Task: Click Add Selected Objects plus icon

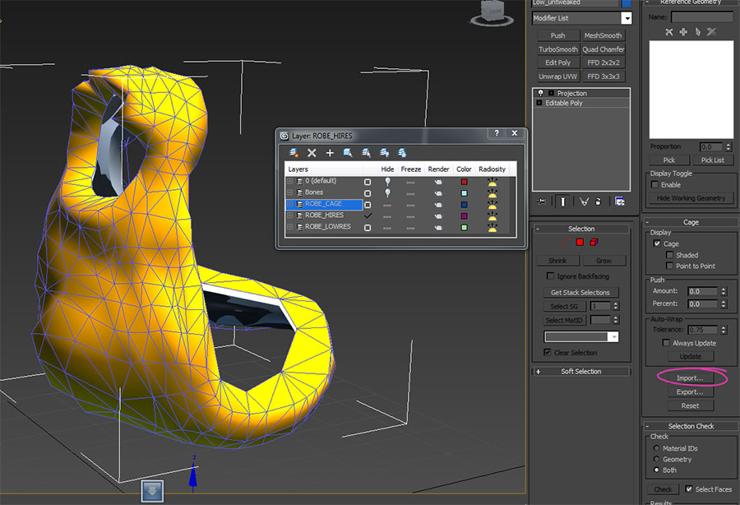Action: (x=330, y=152)
